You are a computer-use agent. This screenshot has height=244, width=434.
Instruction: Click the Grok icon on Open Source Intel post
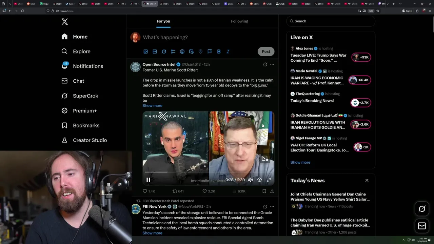click(265, 64)
